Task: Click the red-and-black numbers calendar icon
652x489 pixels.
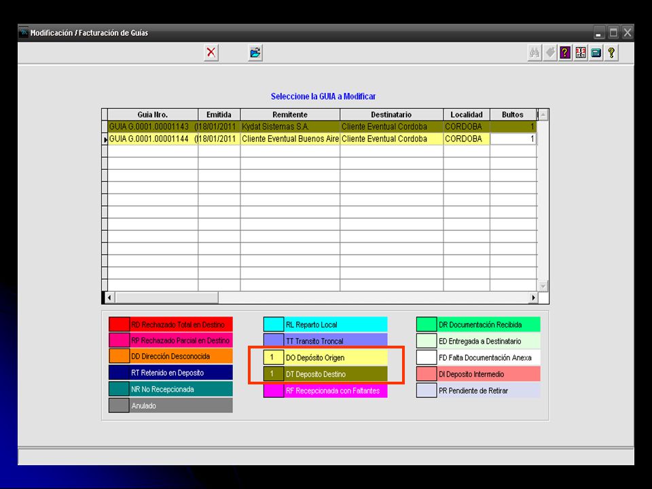Action: pos(581,53)
